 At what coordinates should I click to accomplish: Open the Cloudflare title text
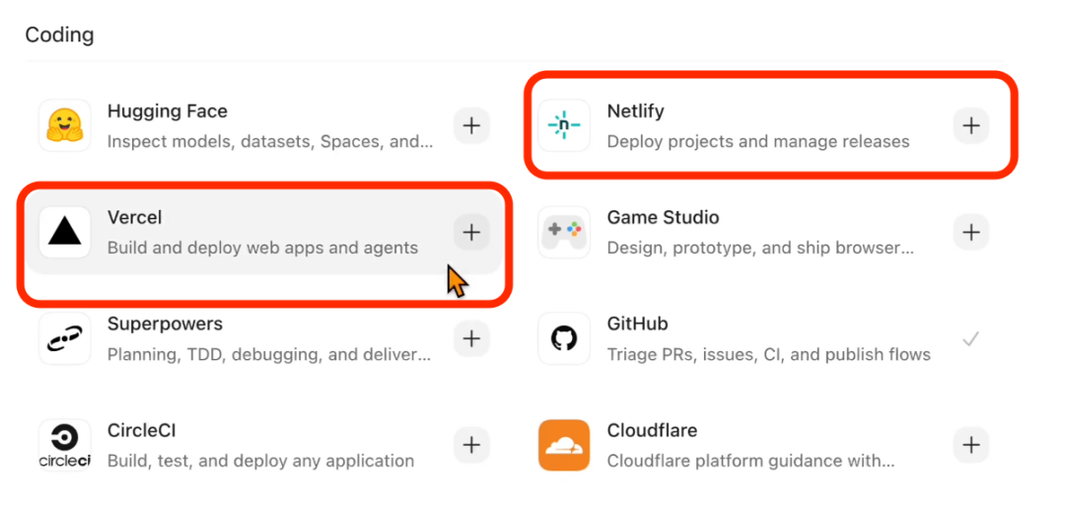point(652,430)
